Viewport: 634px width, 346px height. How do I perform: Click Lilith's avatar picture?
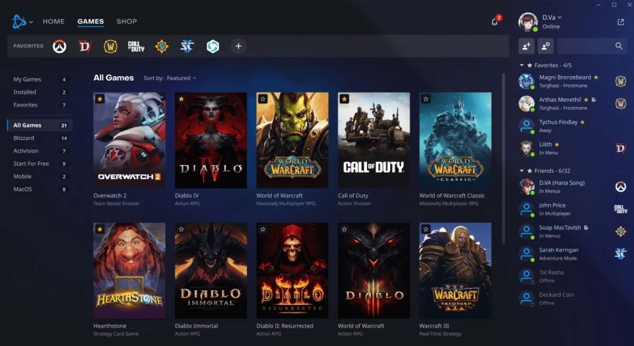527,148
